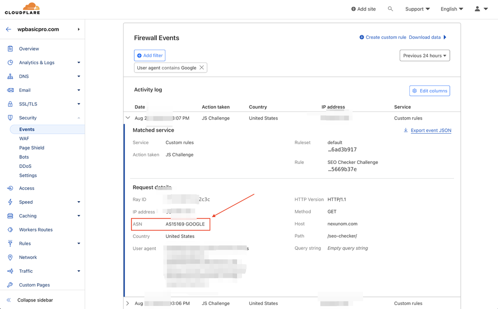Open Page Shield under Security
The image size is (498, 309).
click(32, 148)
